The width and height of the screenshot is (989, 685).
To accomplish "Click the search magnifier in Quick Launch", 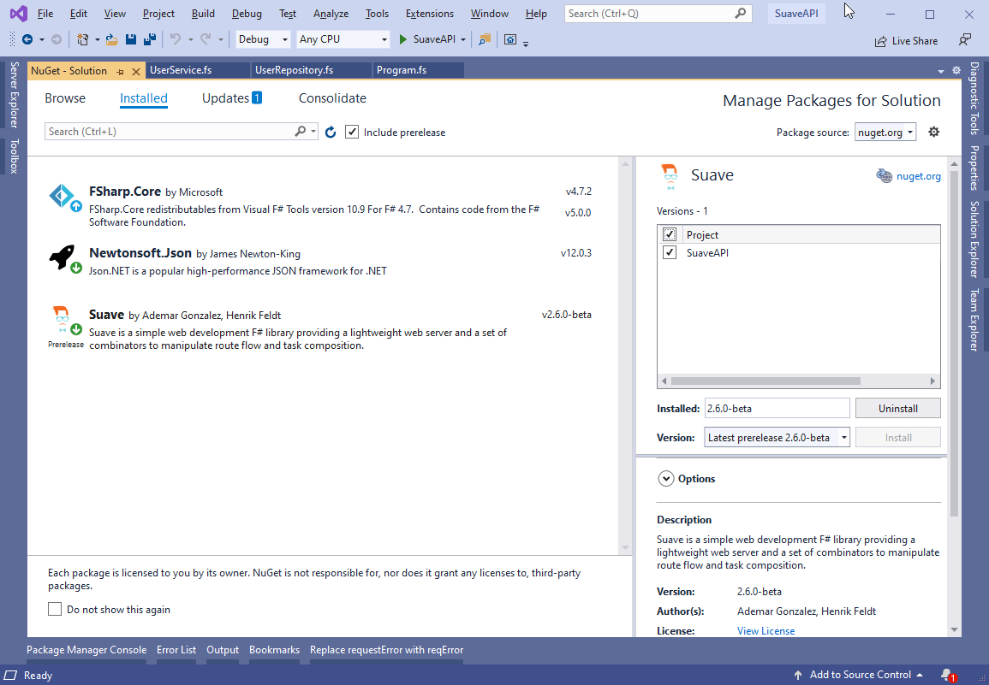I will (741, 13).
